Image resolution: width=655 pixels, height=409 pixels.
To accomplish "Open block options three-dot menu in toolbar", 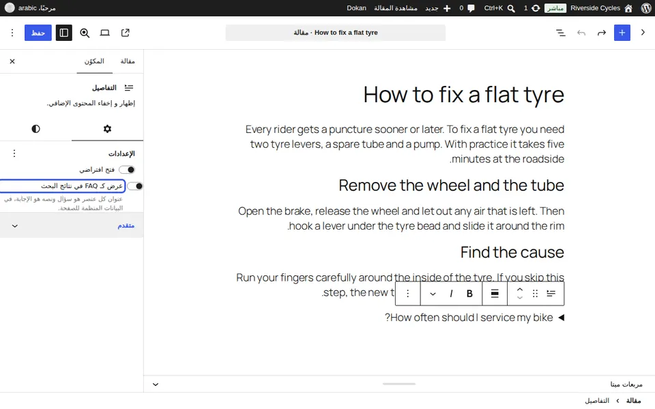I will coord(408,293).
